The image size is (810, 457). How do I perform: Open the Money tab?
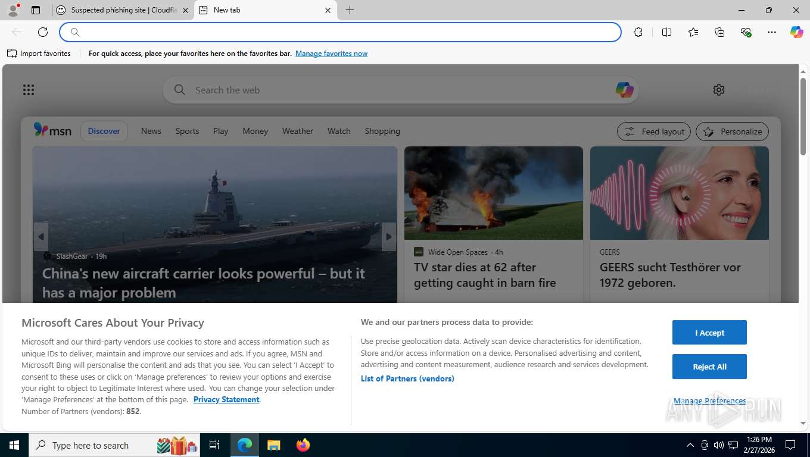pyautogui.click(x=256, y=131)
